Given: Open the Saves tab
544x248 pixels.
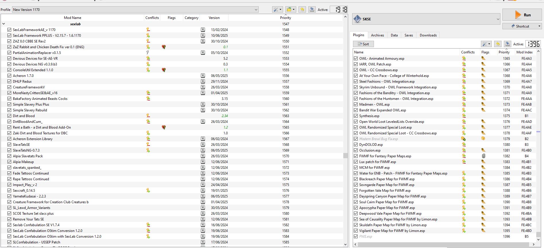Looking at the screenshot, I should (x=409, y=35).
